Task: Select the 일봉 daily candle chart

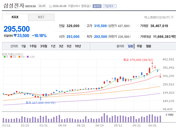Action: pyautogui.click(x=130, y=46)
